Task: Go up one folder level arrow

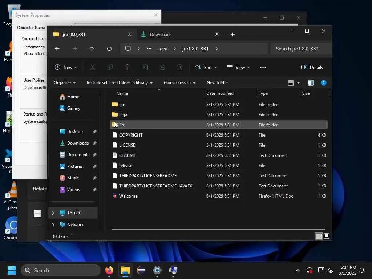Action: tap(92, 49)
